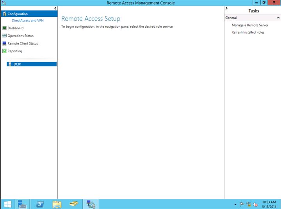Open Windows PowerShell from taskbar
Viewport: 281px width, 209px height.
[x=39, y=204]
